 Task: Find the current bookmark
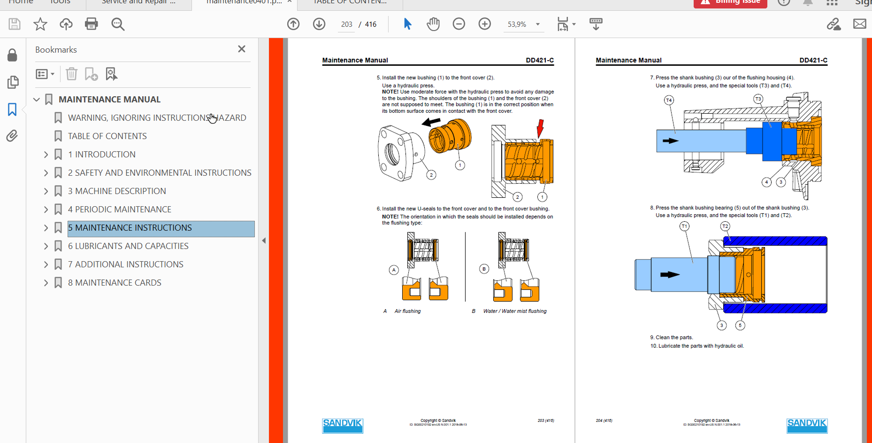coord(111,74)
